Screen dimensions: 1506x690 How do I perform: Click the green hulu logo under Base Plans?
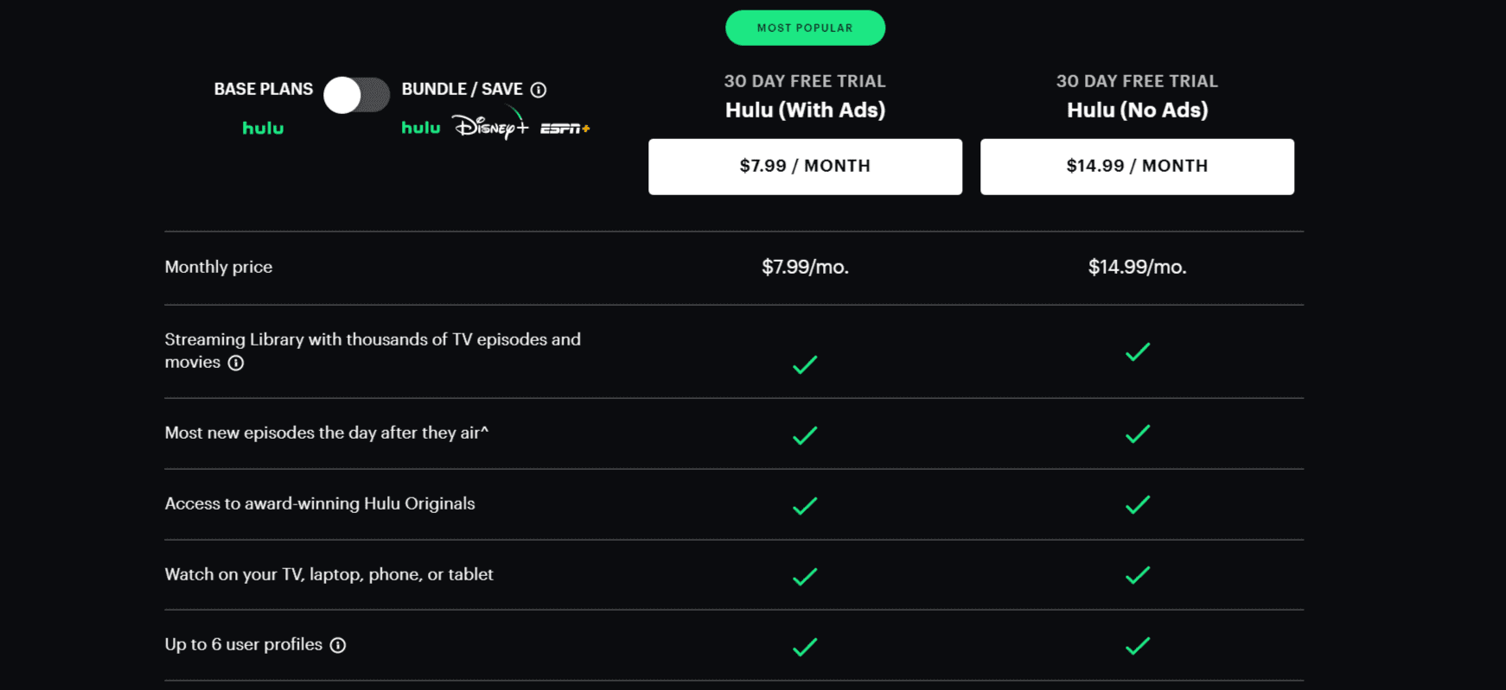click(x=263, y=128)
